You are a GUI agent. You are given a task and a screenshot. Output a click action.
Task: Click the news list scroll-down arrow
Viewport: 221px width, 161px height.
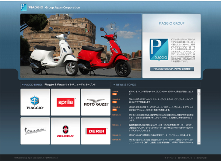click(199, 143)
